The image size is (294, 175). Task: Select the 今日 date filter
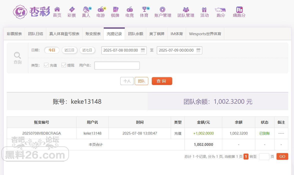click(52, 50)
